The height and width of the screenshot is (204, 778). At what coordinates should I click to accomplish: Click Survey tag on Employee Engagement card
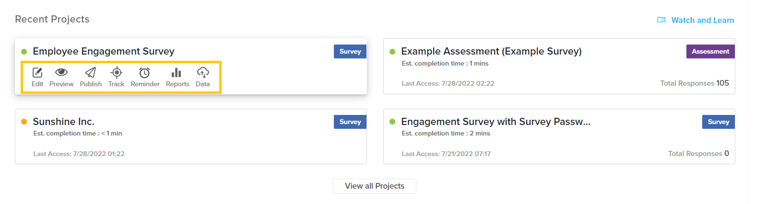coord(350,51)
